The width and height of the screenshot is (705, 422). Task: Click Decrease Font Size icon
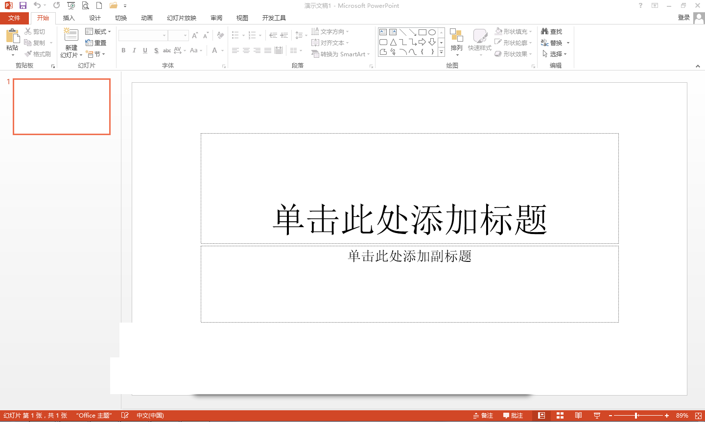(206, 36)
